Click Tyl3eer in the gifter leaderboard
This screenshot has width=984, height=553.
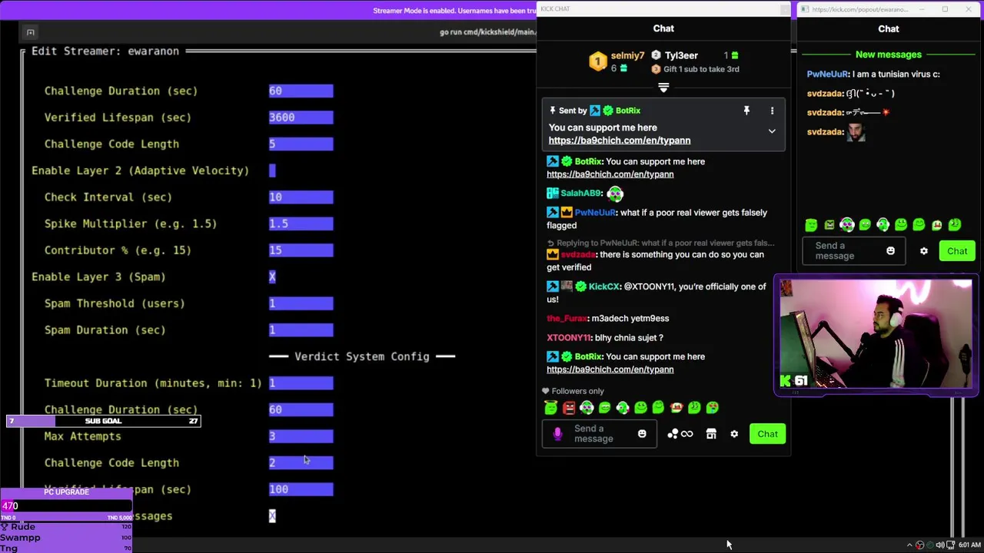(681, 55)
